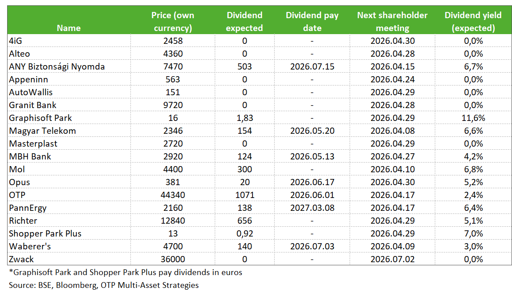Click the Zwack meeting date 2026.07.02
512x291 pixels.
coord(393,259)
